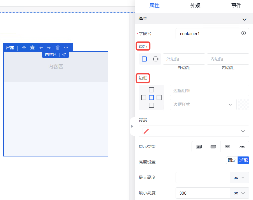Open the three-dots more menu on container toolbar
This screenshot has width=253, height=200.
coord(66,48)
